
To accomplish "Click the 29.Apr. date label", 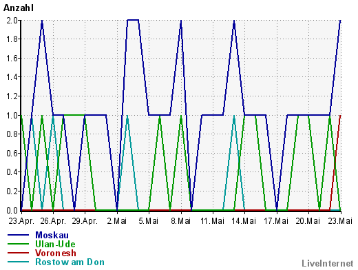I will pyautogui.click(x=85, y=221).
